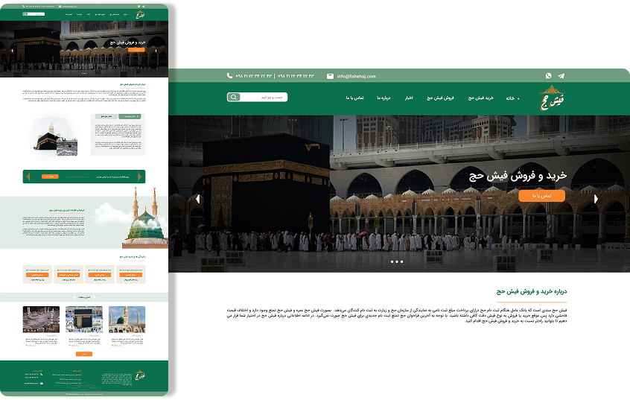
Task: Open the اخبار menu item
Action: coord(408,98)
